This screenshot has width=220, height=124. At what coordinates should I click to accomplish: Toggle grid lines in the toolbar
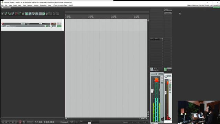click(x=40, y=14)
